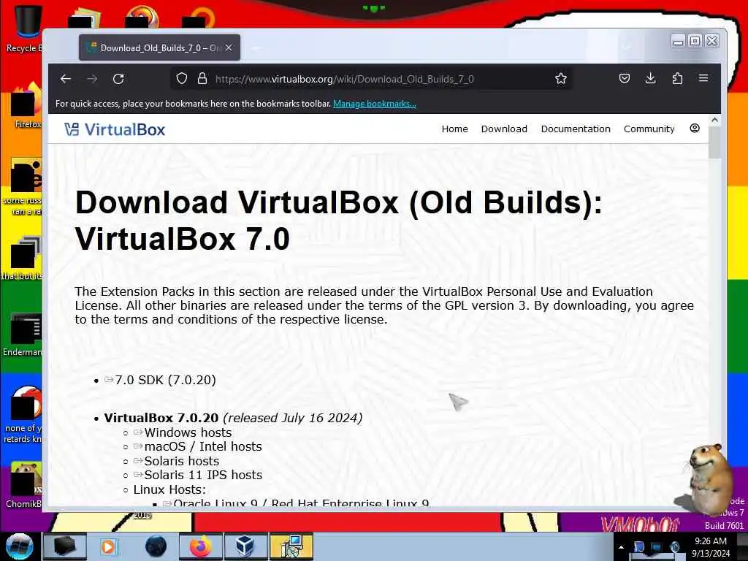This screenshot has height=561, width=748.
Task: Click the Linux Hosts: list label
Action: 169,489
